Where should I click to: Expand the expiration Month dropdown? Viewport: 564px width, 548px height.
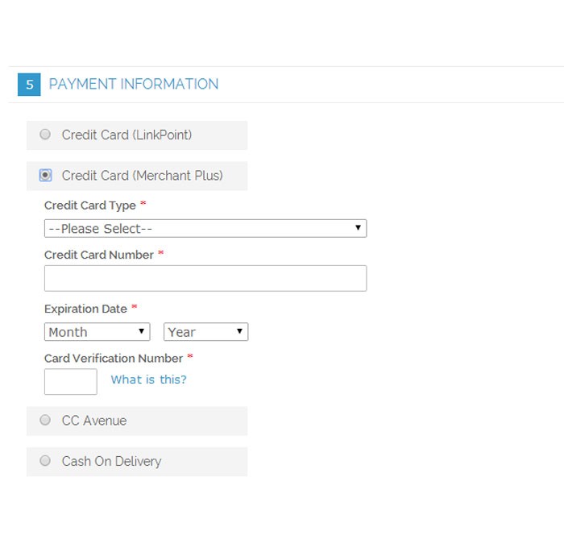(97, 332)
